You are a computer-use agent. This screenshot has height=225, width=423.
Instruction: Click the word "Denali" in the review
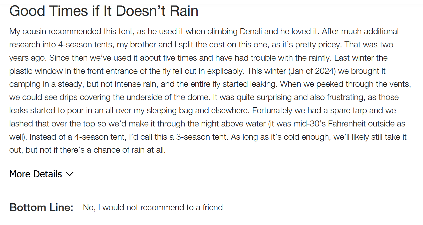pyautogui.click(x=251, y=31)
